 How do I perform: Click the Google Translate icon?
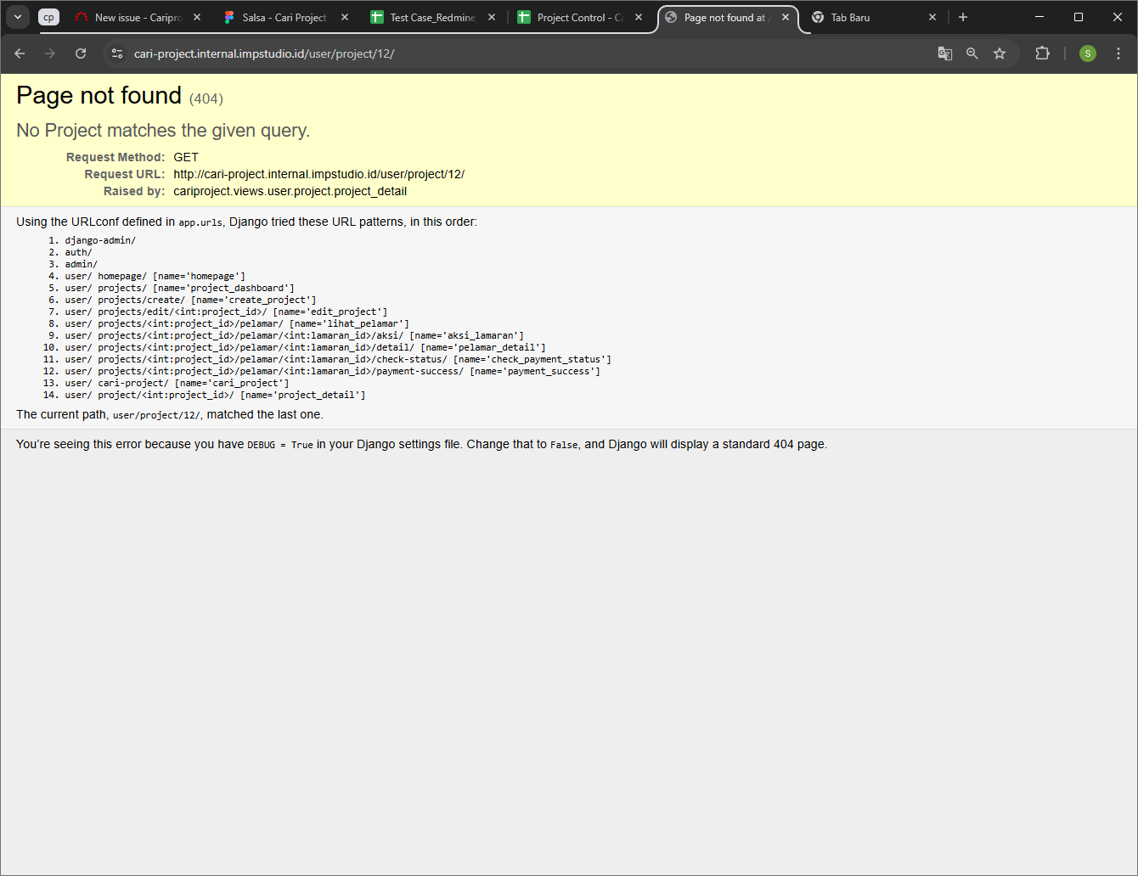(944, 53)
